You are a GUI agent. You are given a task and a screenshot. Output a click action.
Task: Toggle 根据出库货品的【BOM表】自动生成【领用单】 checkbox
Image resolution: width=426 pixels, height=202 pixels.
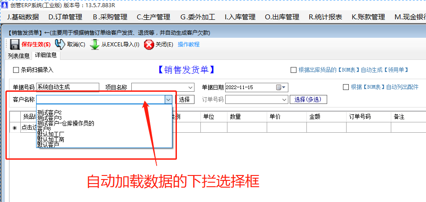point(293,70)
